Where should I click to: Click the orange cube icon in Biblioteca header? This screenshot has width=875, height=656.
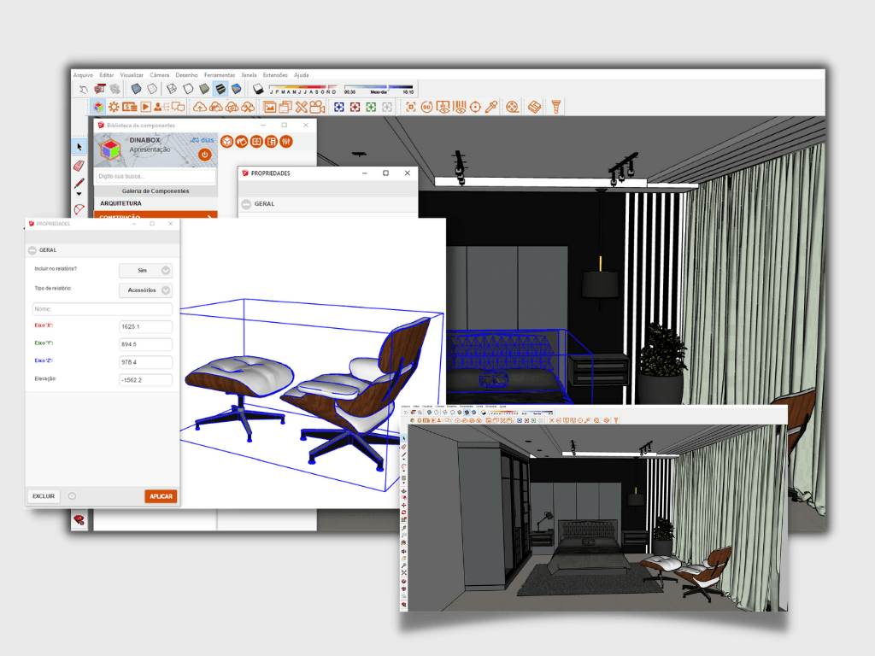click(x=226, y=142)
